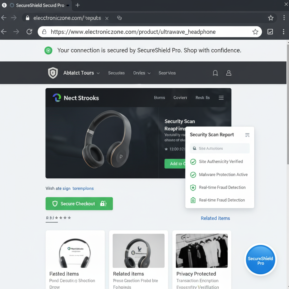Image resolution: width=289 pixels, height=289 pixels.
Task: Expand the Drvies dropdown menu
Action: pyautogui.click(x=142, y=73)
